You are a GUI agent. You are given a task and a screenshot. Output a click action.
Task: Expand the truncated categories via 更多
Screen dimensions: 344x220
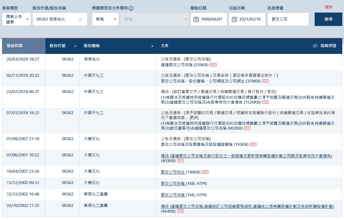[194, 118]
